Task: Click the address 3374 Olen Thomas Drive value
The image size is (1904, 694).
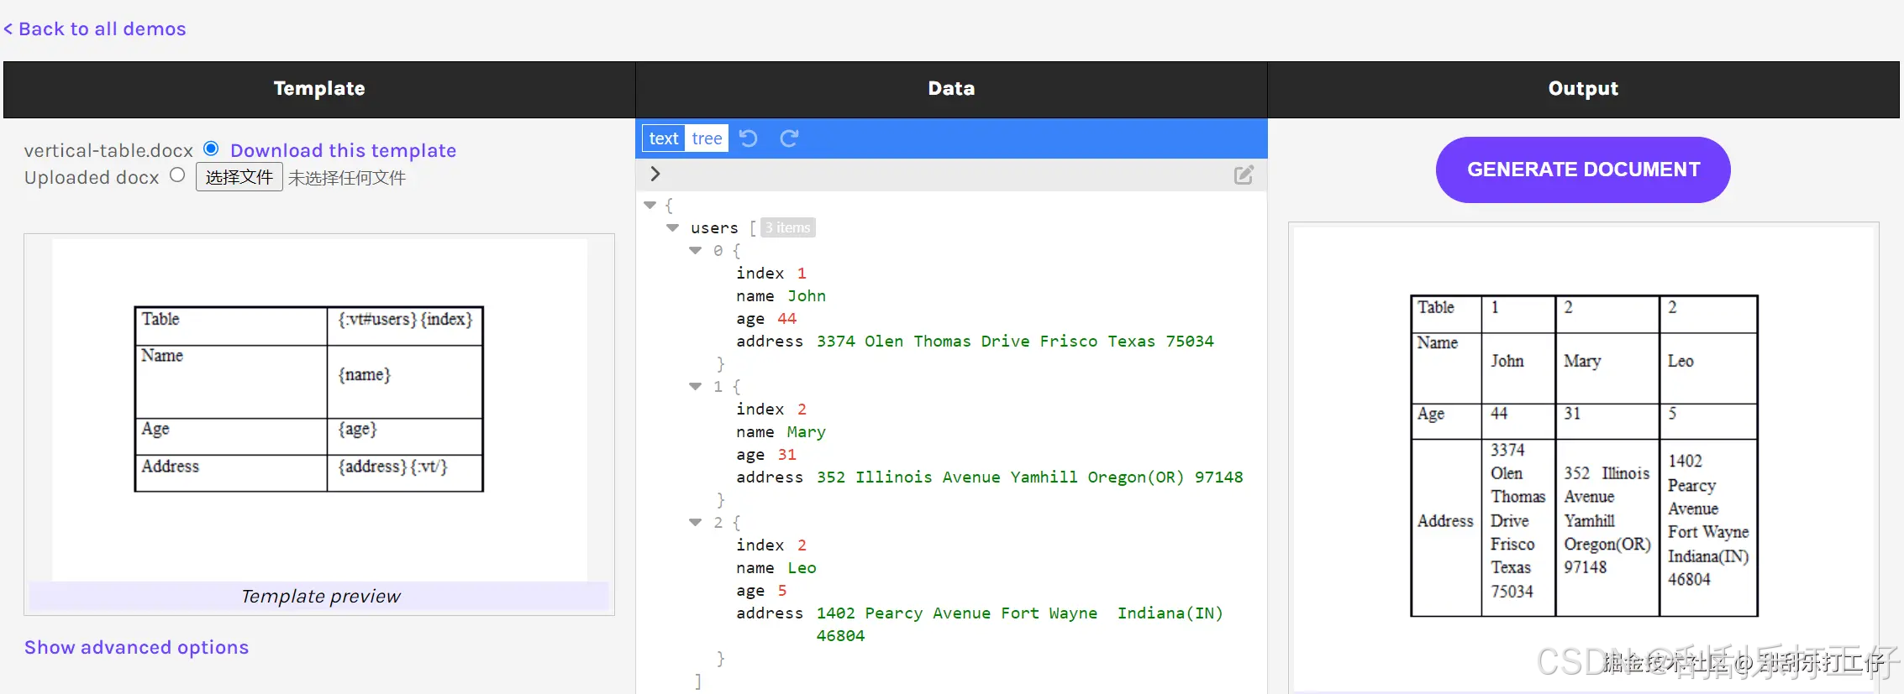Action: coord(1015,341)
